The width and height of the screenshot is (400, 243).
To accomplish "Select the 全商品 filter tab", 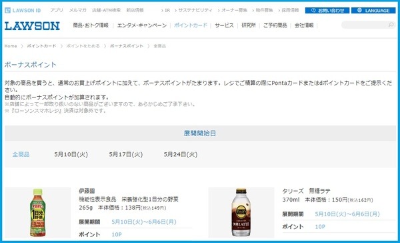I will pyautogui.click(x=21, y=154).
